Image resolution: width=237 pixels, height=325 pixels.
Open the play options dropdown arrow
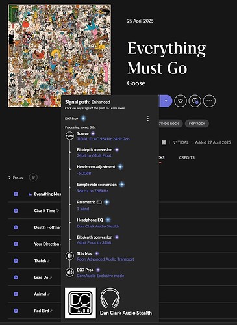(x=166, y=101)
